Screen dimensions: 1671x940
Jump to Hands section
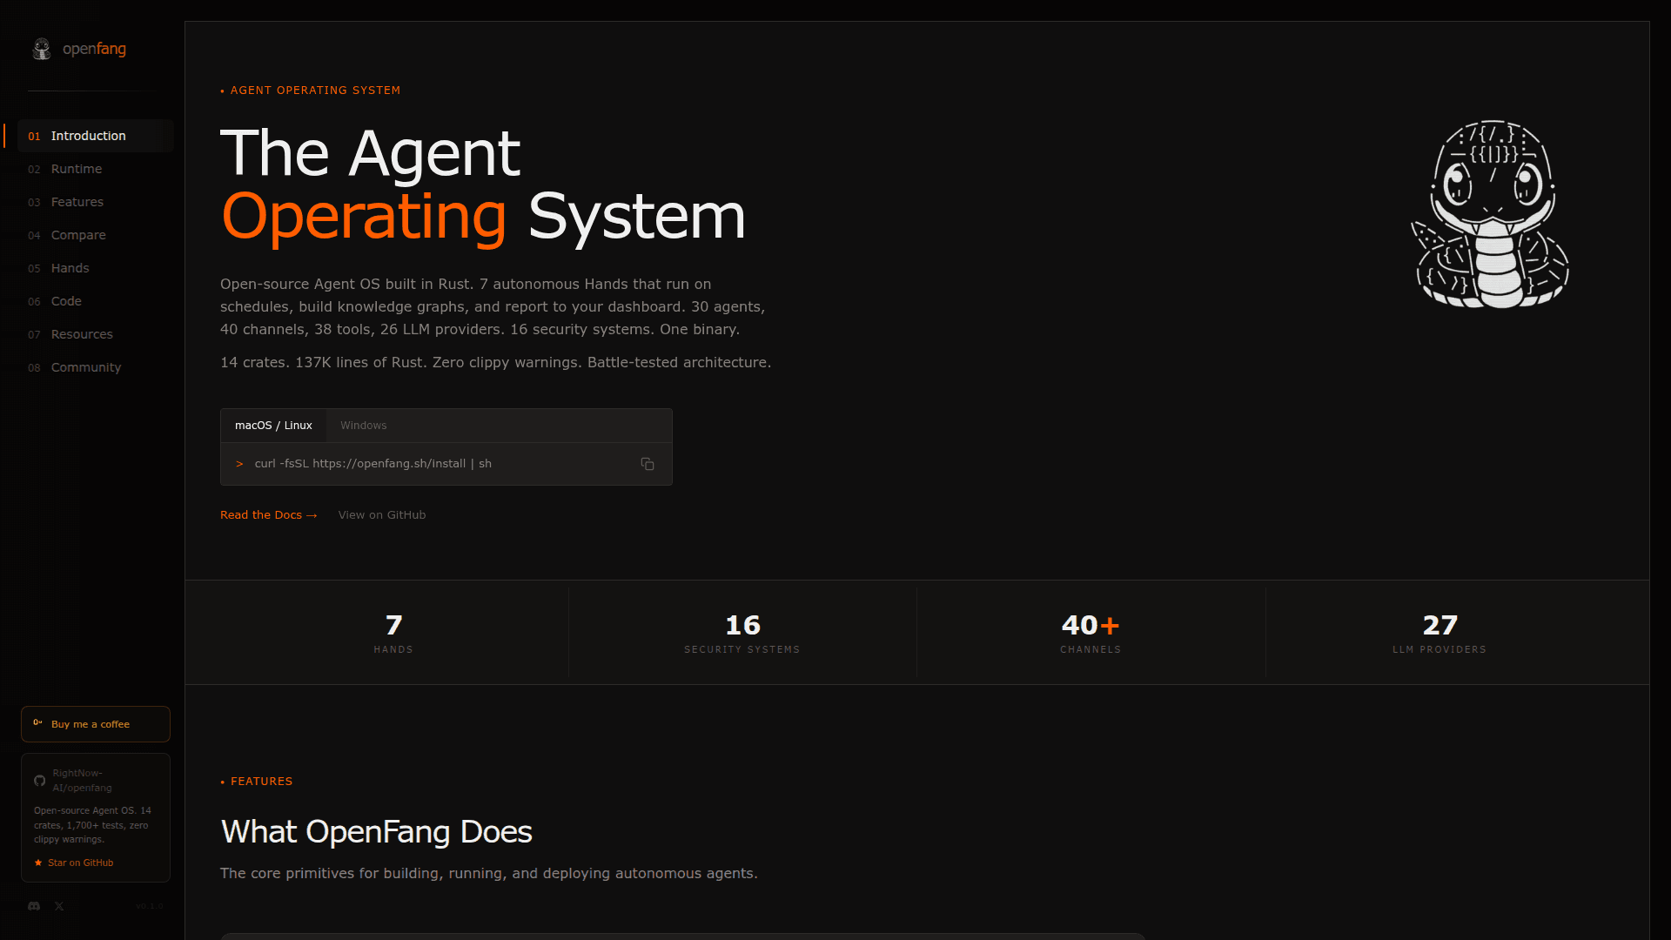[70, 268]
